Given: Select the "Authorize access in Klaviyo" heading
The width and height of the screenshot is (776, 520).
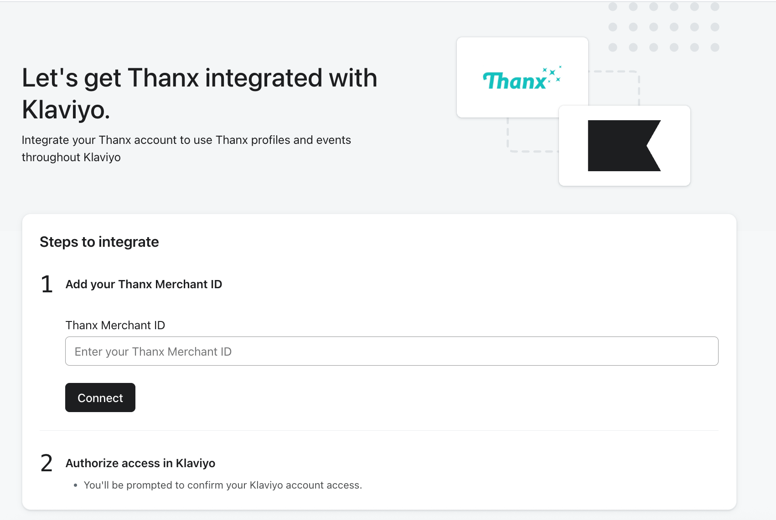Looking at the screenshot, I should [140, 463].
